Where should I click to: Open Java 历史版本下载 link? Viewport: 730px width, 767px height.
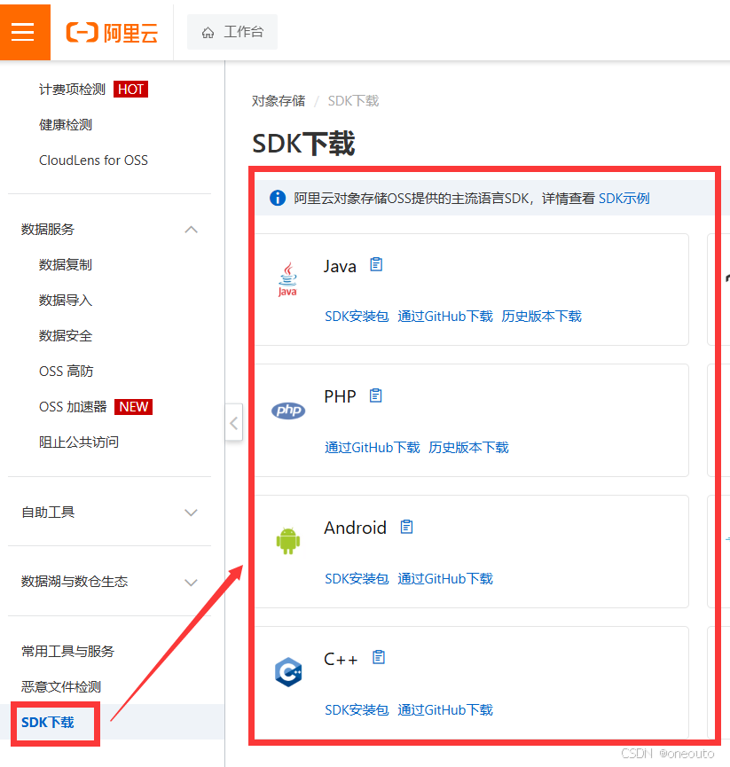(541, 317)
